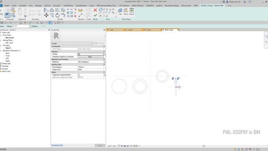Switch to the Left view tab
The image size is (268, 151).
click(115, 30)
